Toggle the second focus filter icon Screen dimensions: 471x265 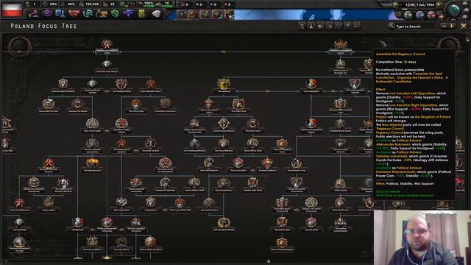pyautogui.click(x=311, y=26)
